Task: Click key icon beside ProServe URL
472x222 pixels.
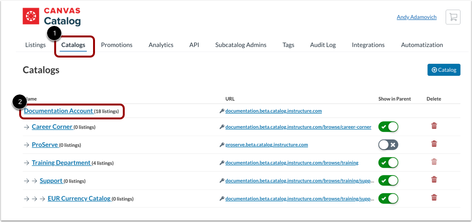Action: [222, 145]
